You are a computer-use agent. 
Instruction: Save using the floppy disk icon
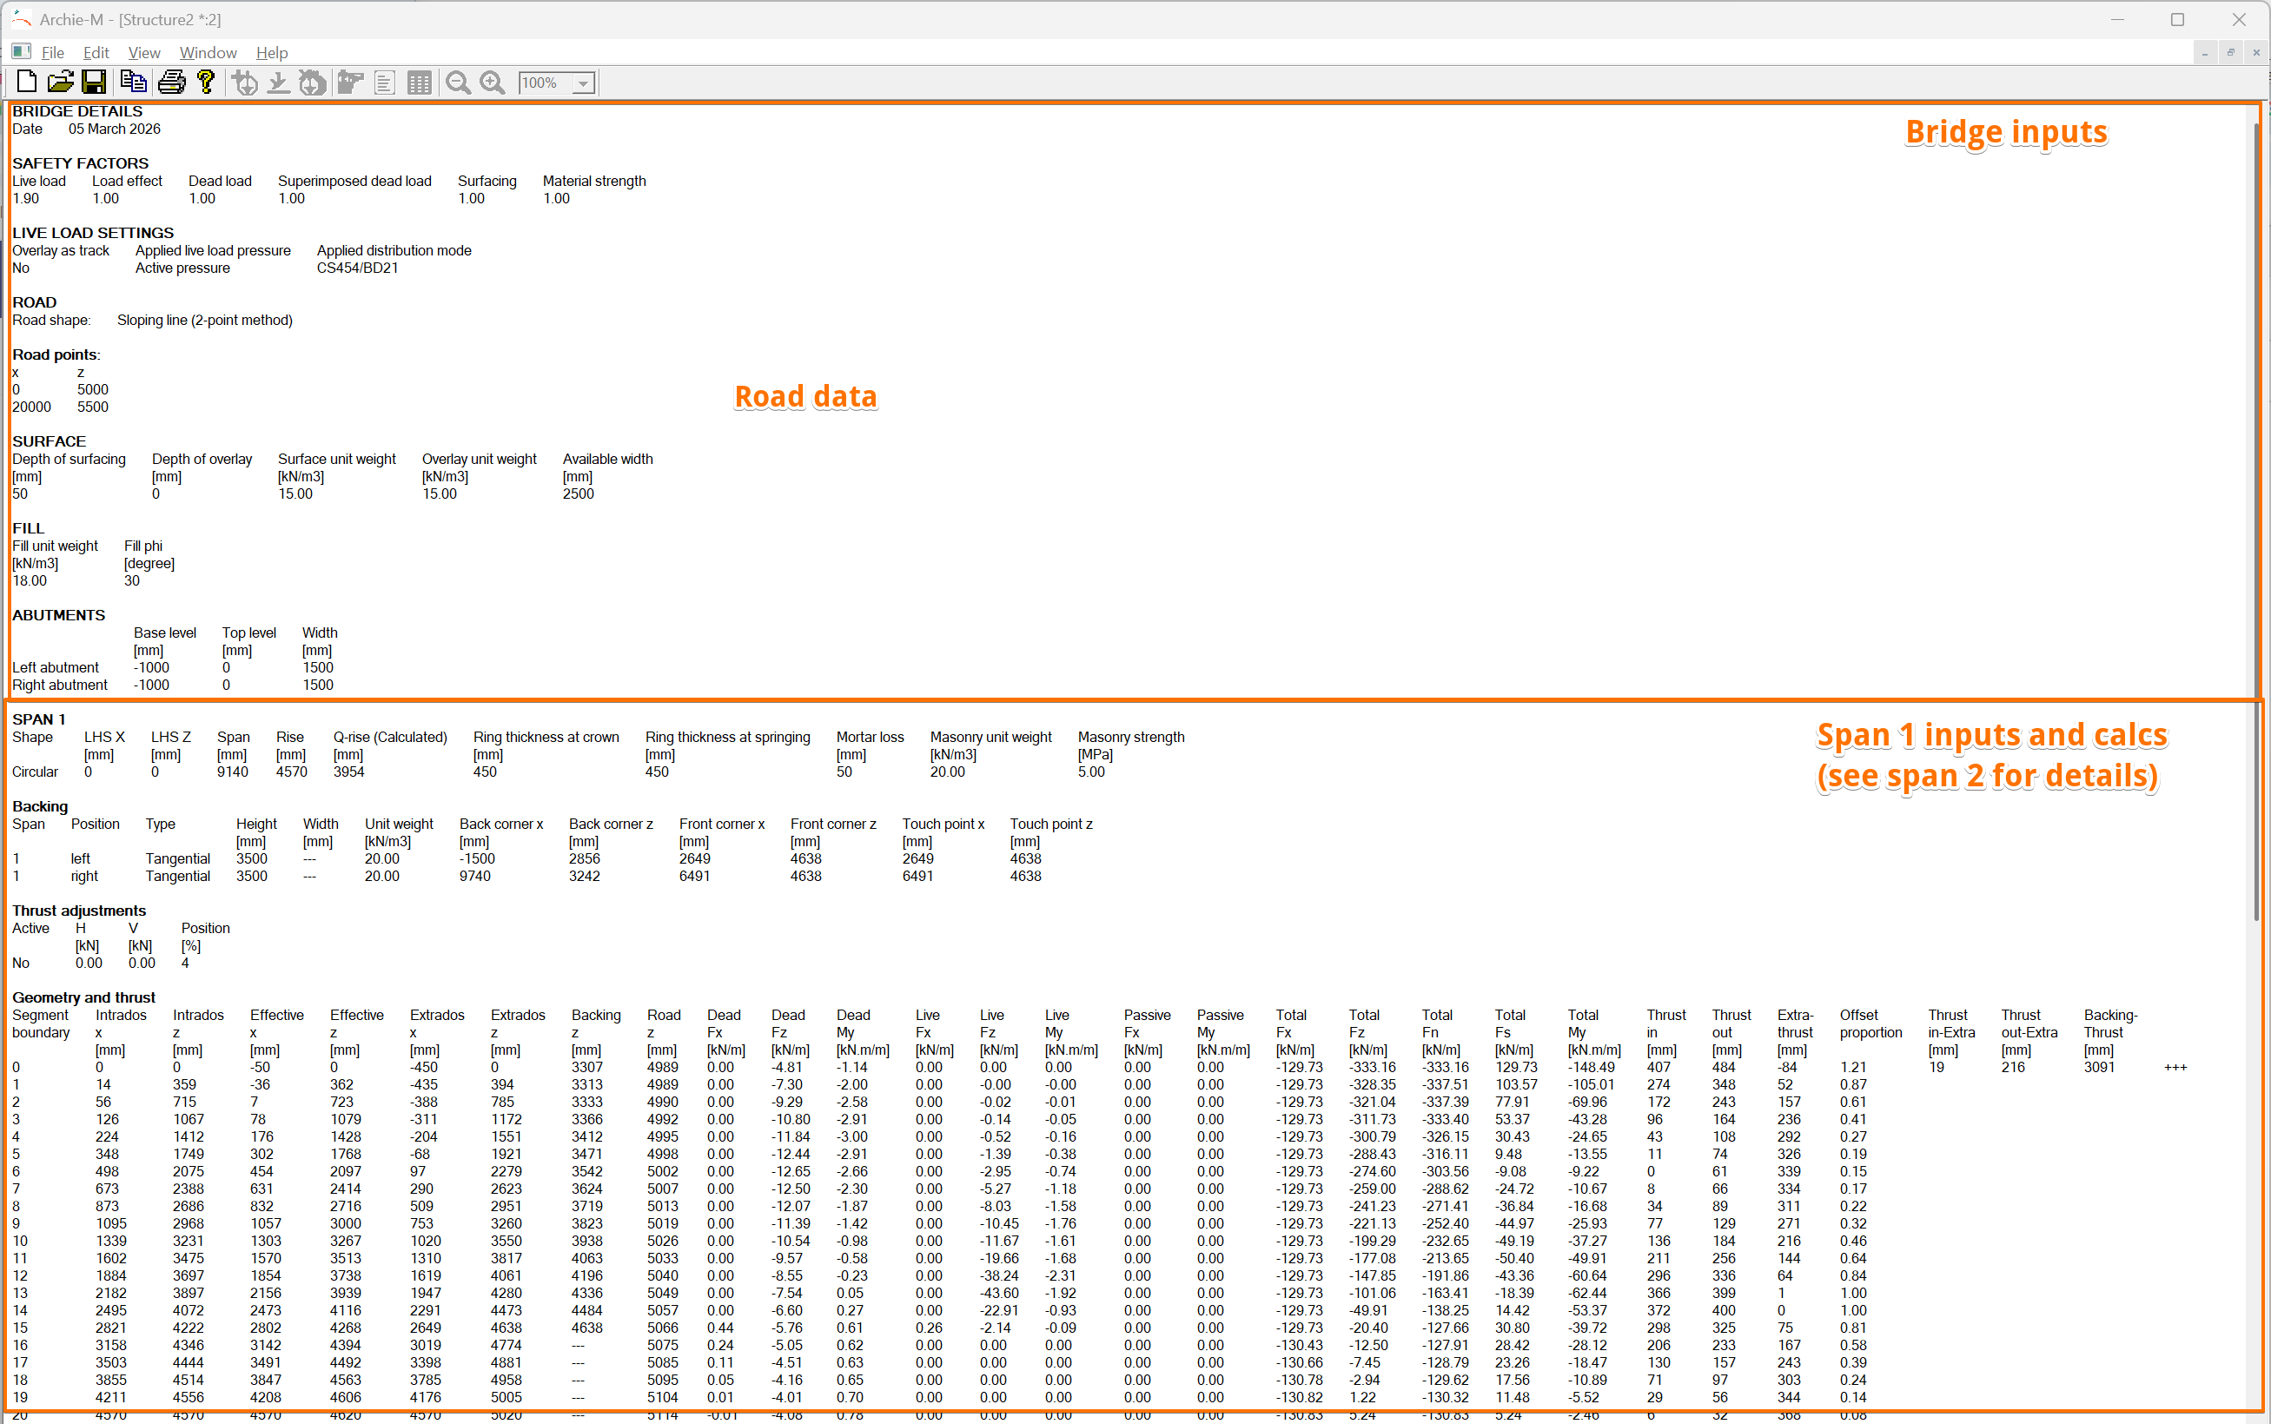pyautogui.click(x=93, y=83)
